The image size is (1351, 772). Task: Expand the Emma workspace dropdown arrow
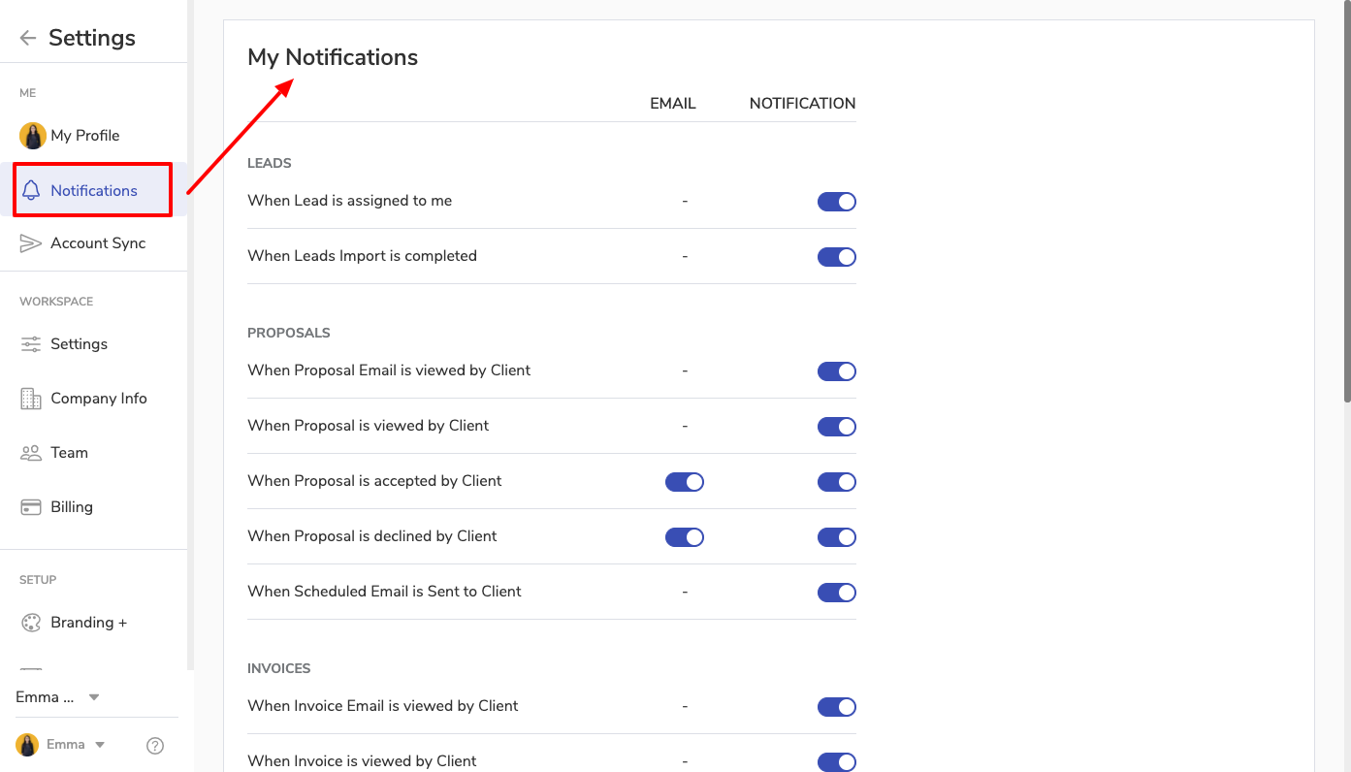click(94, 697)
